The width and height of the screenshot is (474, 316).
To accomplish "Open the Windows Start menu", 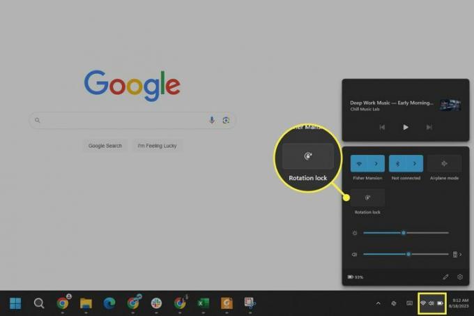I will [x=15, y=303].
